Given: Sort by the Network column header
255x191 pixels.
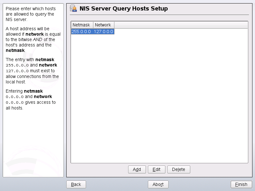Looking at the screenshot, I should click(x=104, y=25).
